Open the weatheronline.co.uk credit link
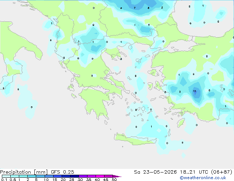Screen dimensions: 234x181 [x=203, y=178]
